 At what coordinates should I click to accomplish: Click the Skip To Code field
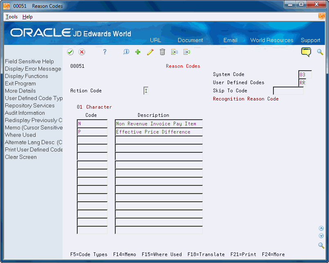pos(288,91)
